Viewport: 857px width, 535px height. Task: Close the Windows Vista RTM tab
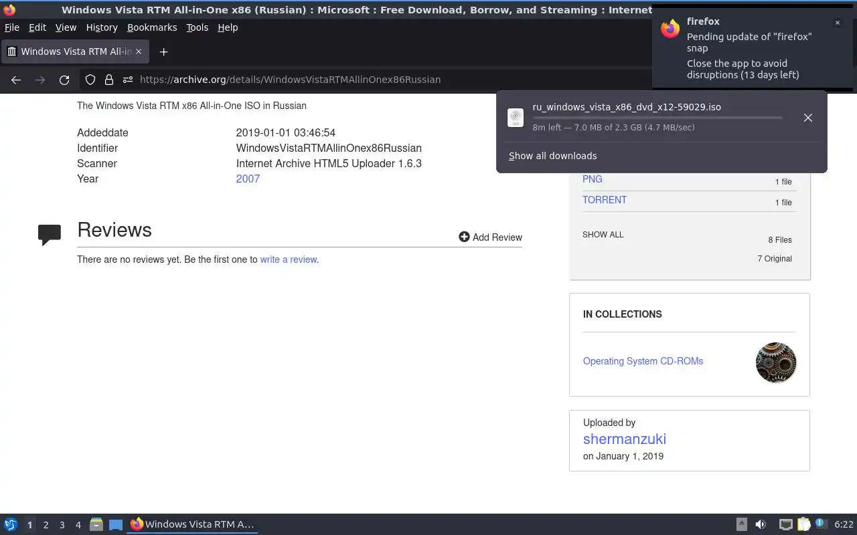139,51
